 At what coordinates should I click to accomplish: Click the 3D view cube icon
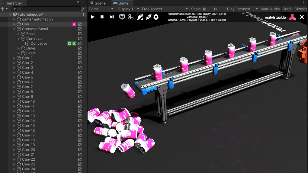122,17
